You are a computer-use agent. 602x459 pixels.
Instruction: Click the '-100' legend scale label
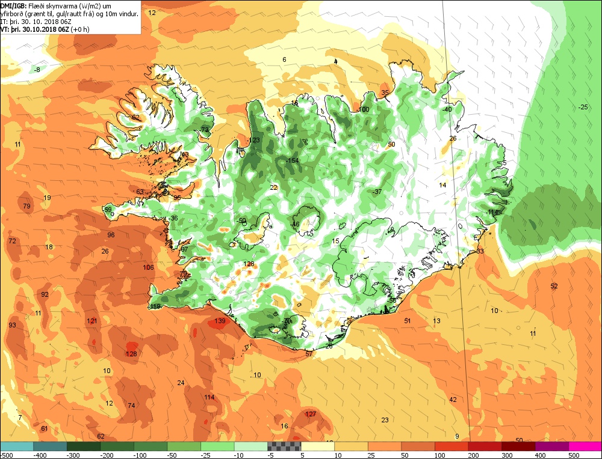tap(140, 455)
